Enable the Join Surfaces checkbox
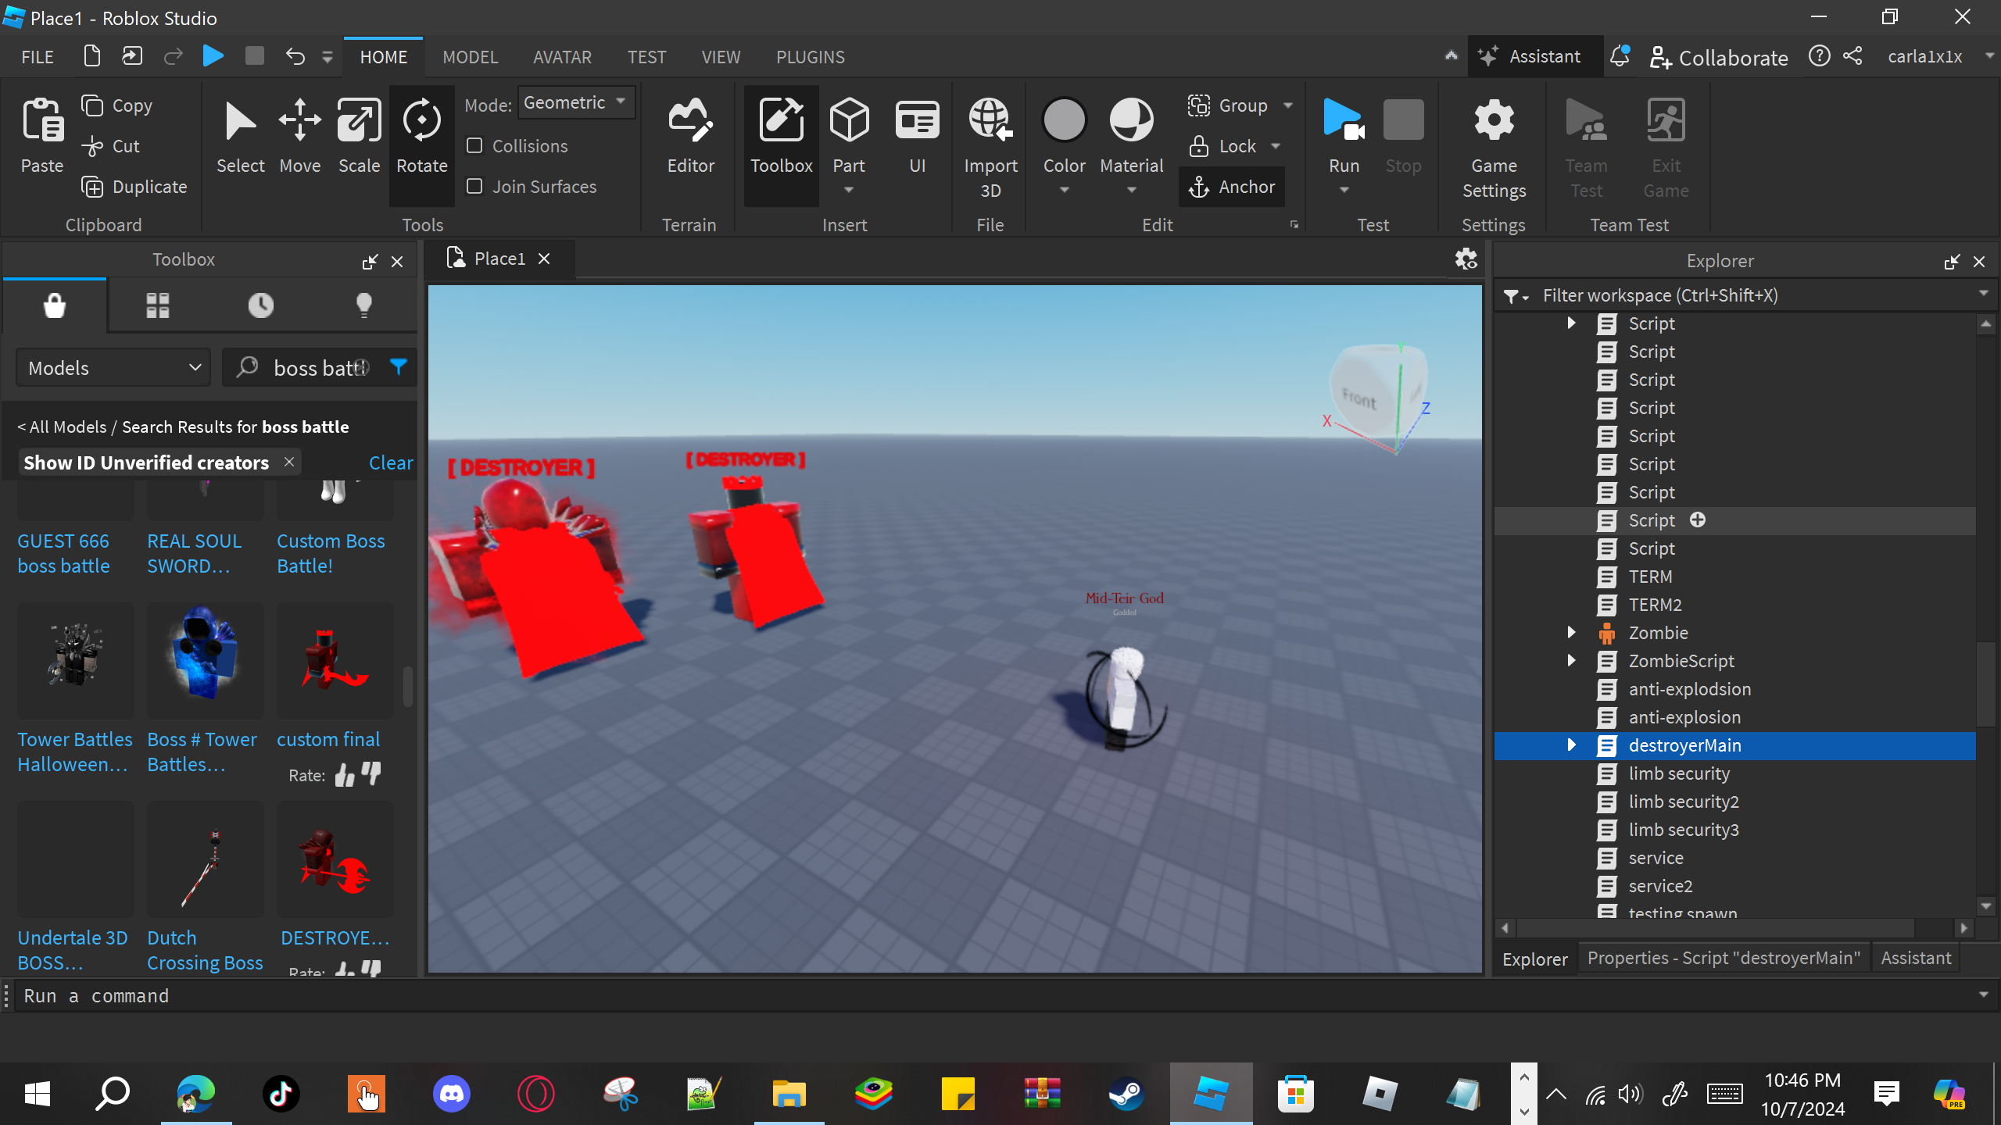This screenshot has width=2001, height=1125. click(x=474, y=187)
